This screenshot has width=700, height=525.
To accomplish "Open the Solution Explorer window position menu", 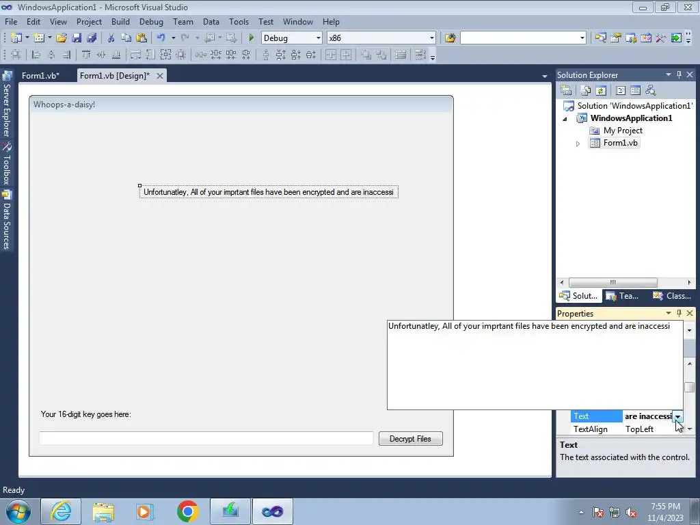I will pos(669,75).
